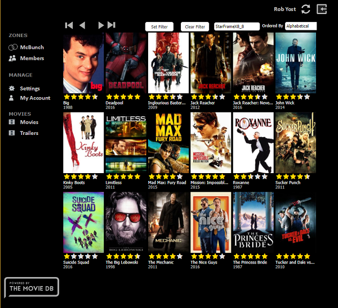This screenshot has height=308, width=338.
Task: Open the Big movie poster
Action: tap(83, 63)
